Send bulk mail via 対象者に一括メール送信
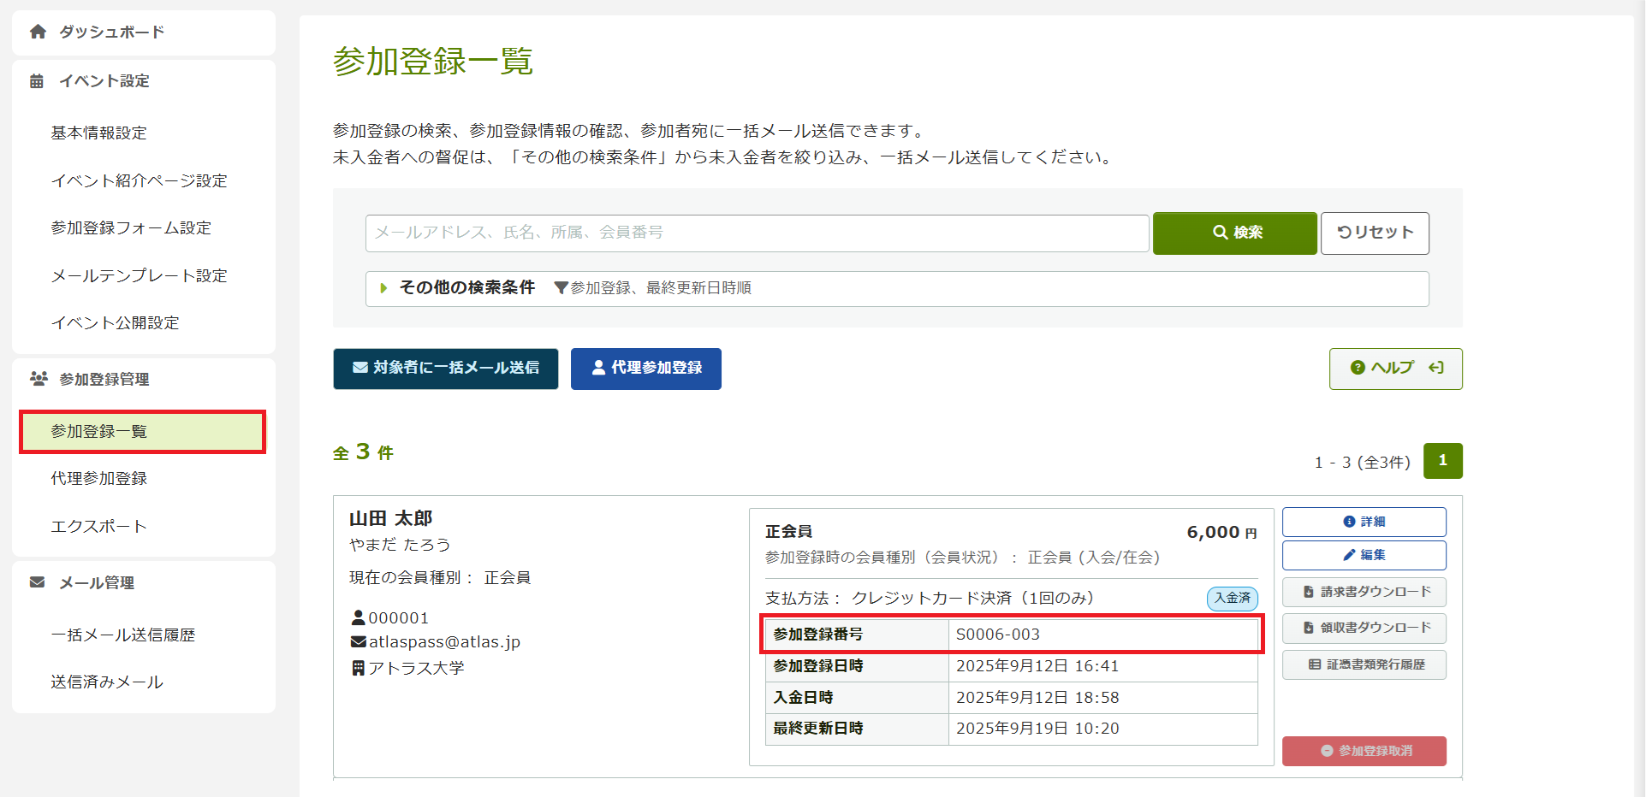The width and height of the screenshot is (1646, 797). [445, 369]
